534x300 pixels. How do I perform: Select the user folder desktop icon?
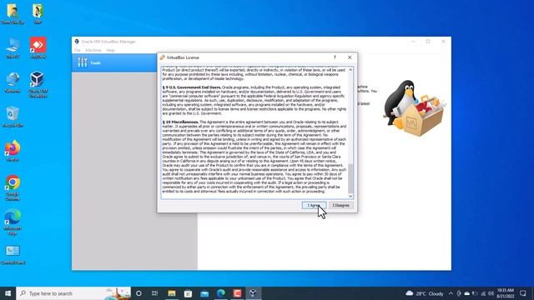(x=13, y=14)
